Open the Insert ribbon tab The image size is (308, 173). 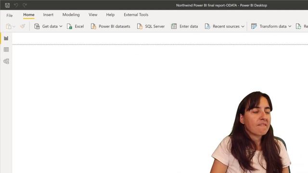(x=48, y=15)
